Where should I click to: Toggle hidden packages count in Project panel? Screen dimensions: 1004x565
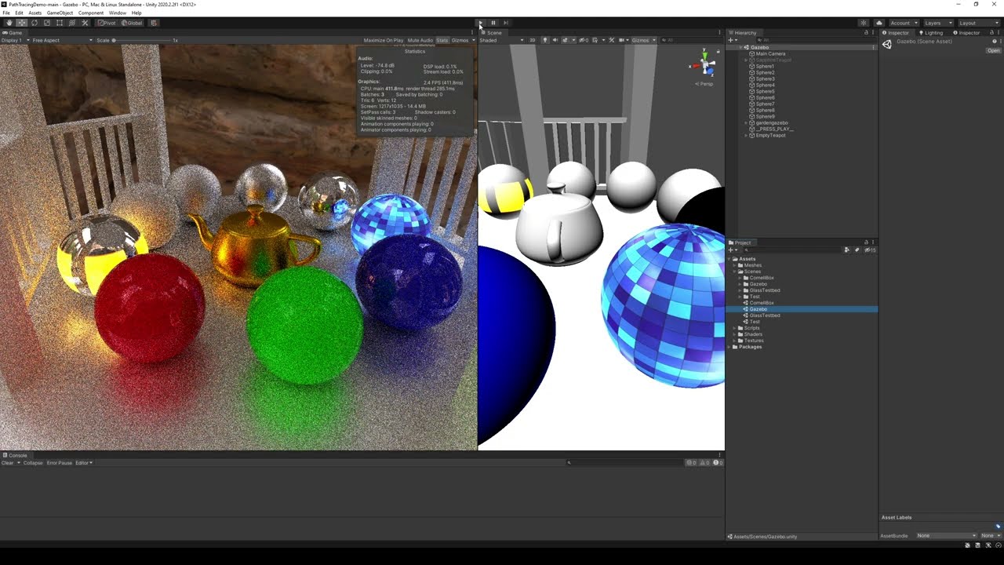pyautogui.click(x=871, y=250)
